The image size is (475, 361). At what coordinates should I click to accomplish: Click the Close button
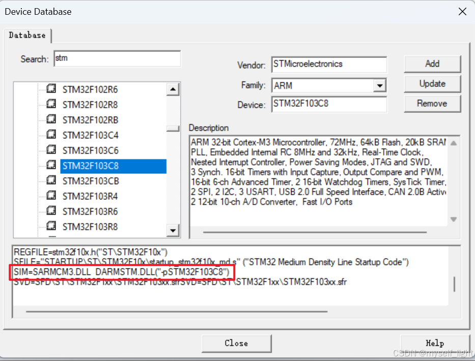pos(237,343)
